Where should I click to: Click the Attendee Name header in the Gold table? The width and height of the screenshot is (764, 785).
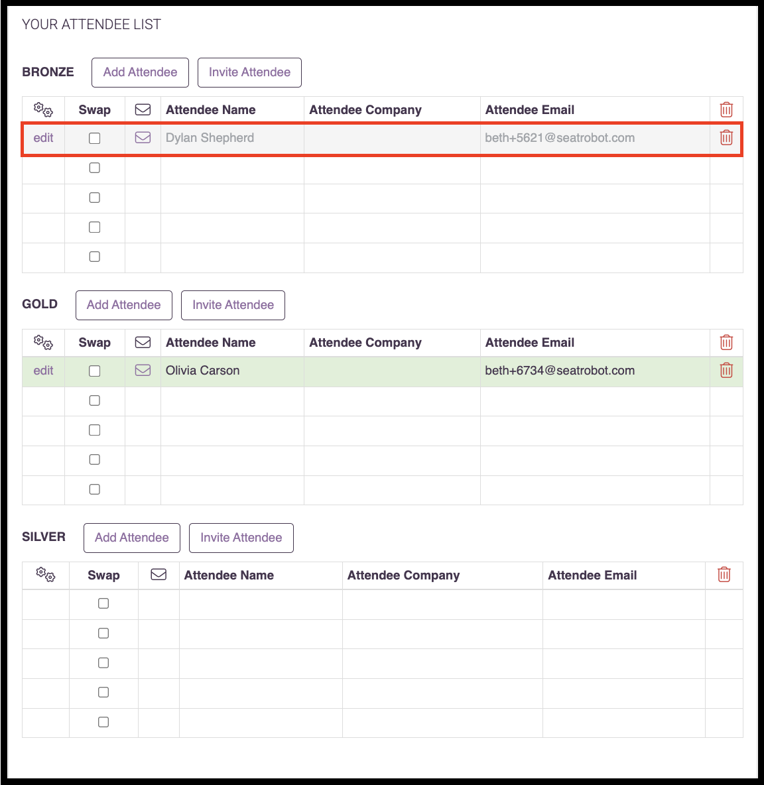[211, 342]
